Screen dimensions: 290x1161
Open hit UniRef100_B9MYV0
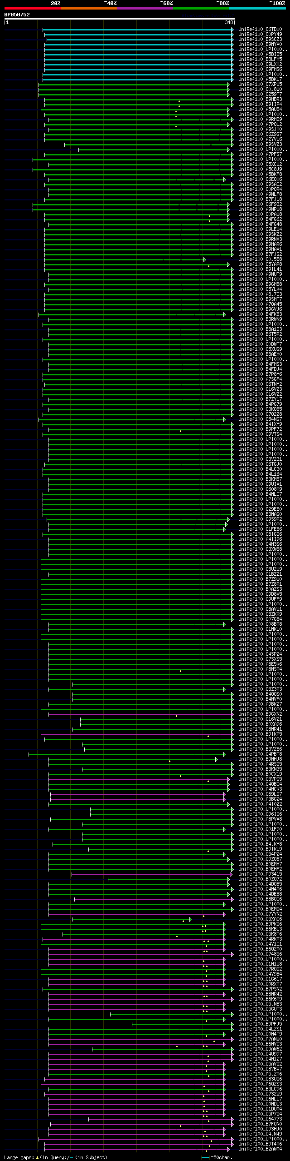(x=260, y=45)
